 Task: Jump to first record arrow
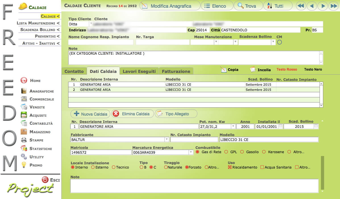301,6
